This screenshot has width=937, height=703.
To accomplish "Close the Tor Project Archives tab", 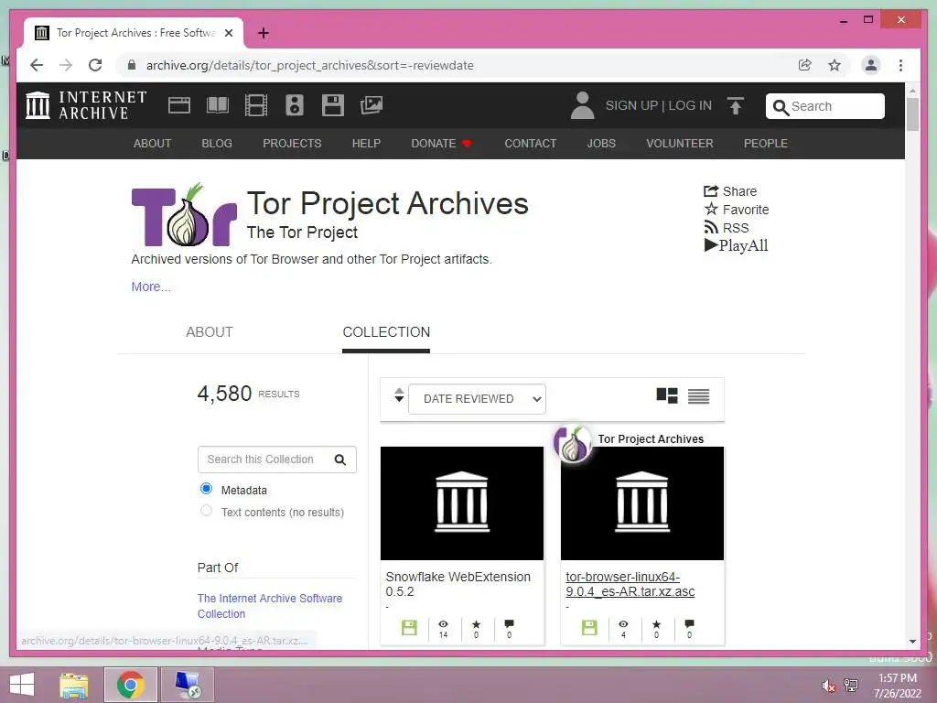I will [x=229, y=33].
